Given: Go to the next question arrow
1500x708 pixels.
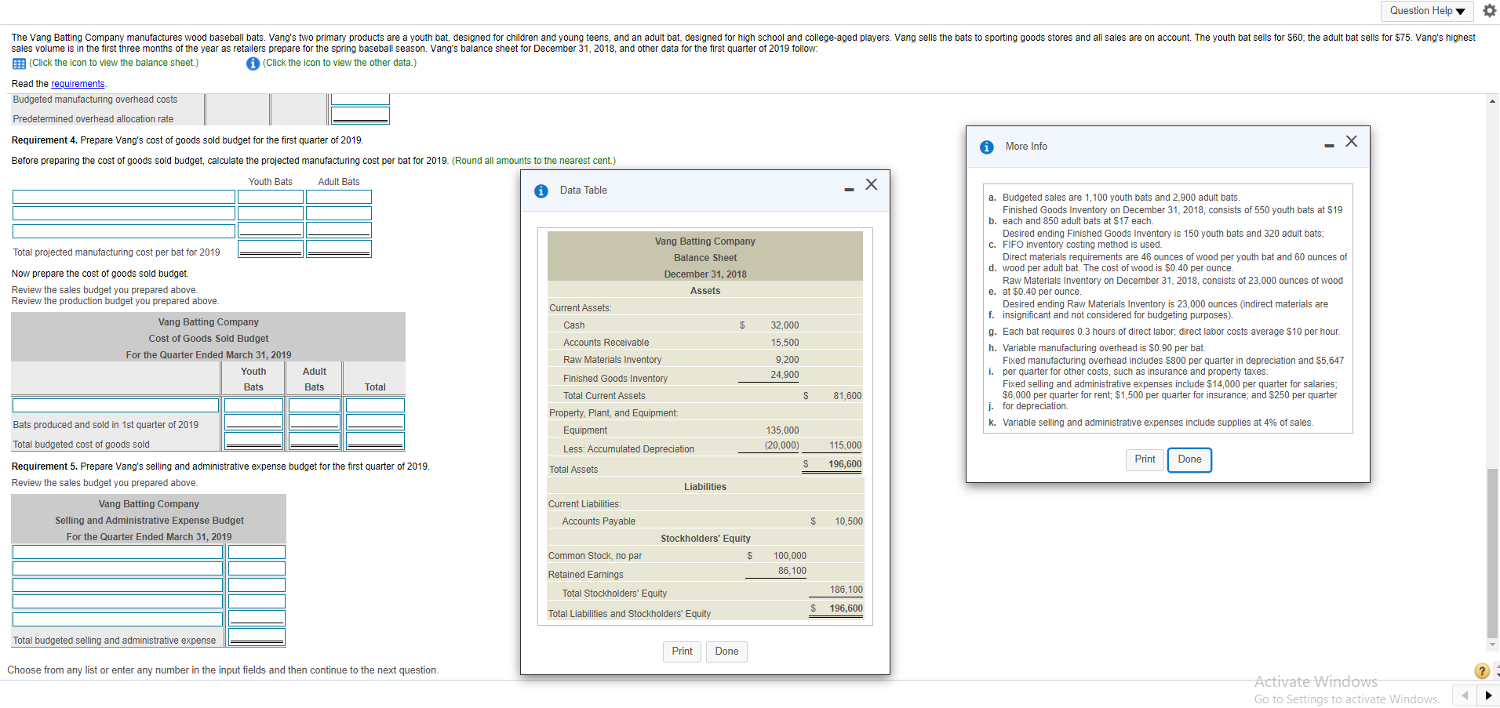Looking at the screenshot, I should point(1488,695).
